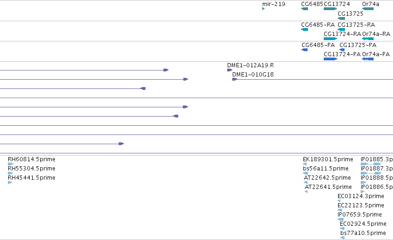Viewport: 393px width, 240px height.
Task: Select the CG6485-PA protein label
Action: pyautogui.click(x=318, y=45)
